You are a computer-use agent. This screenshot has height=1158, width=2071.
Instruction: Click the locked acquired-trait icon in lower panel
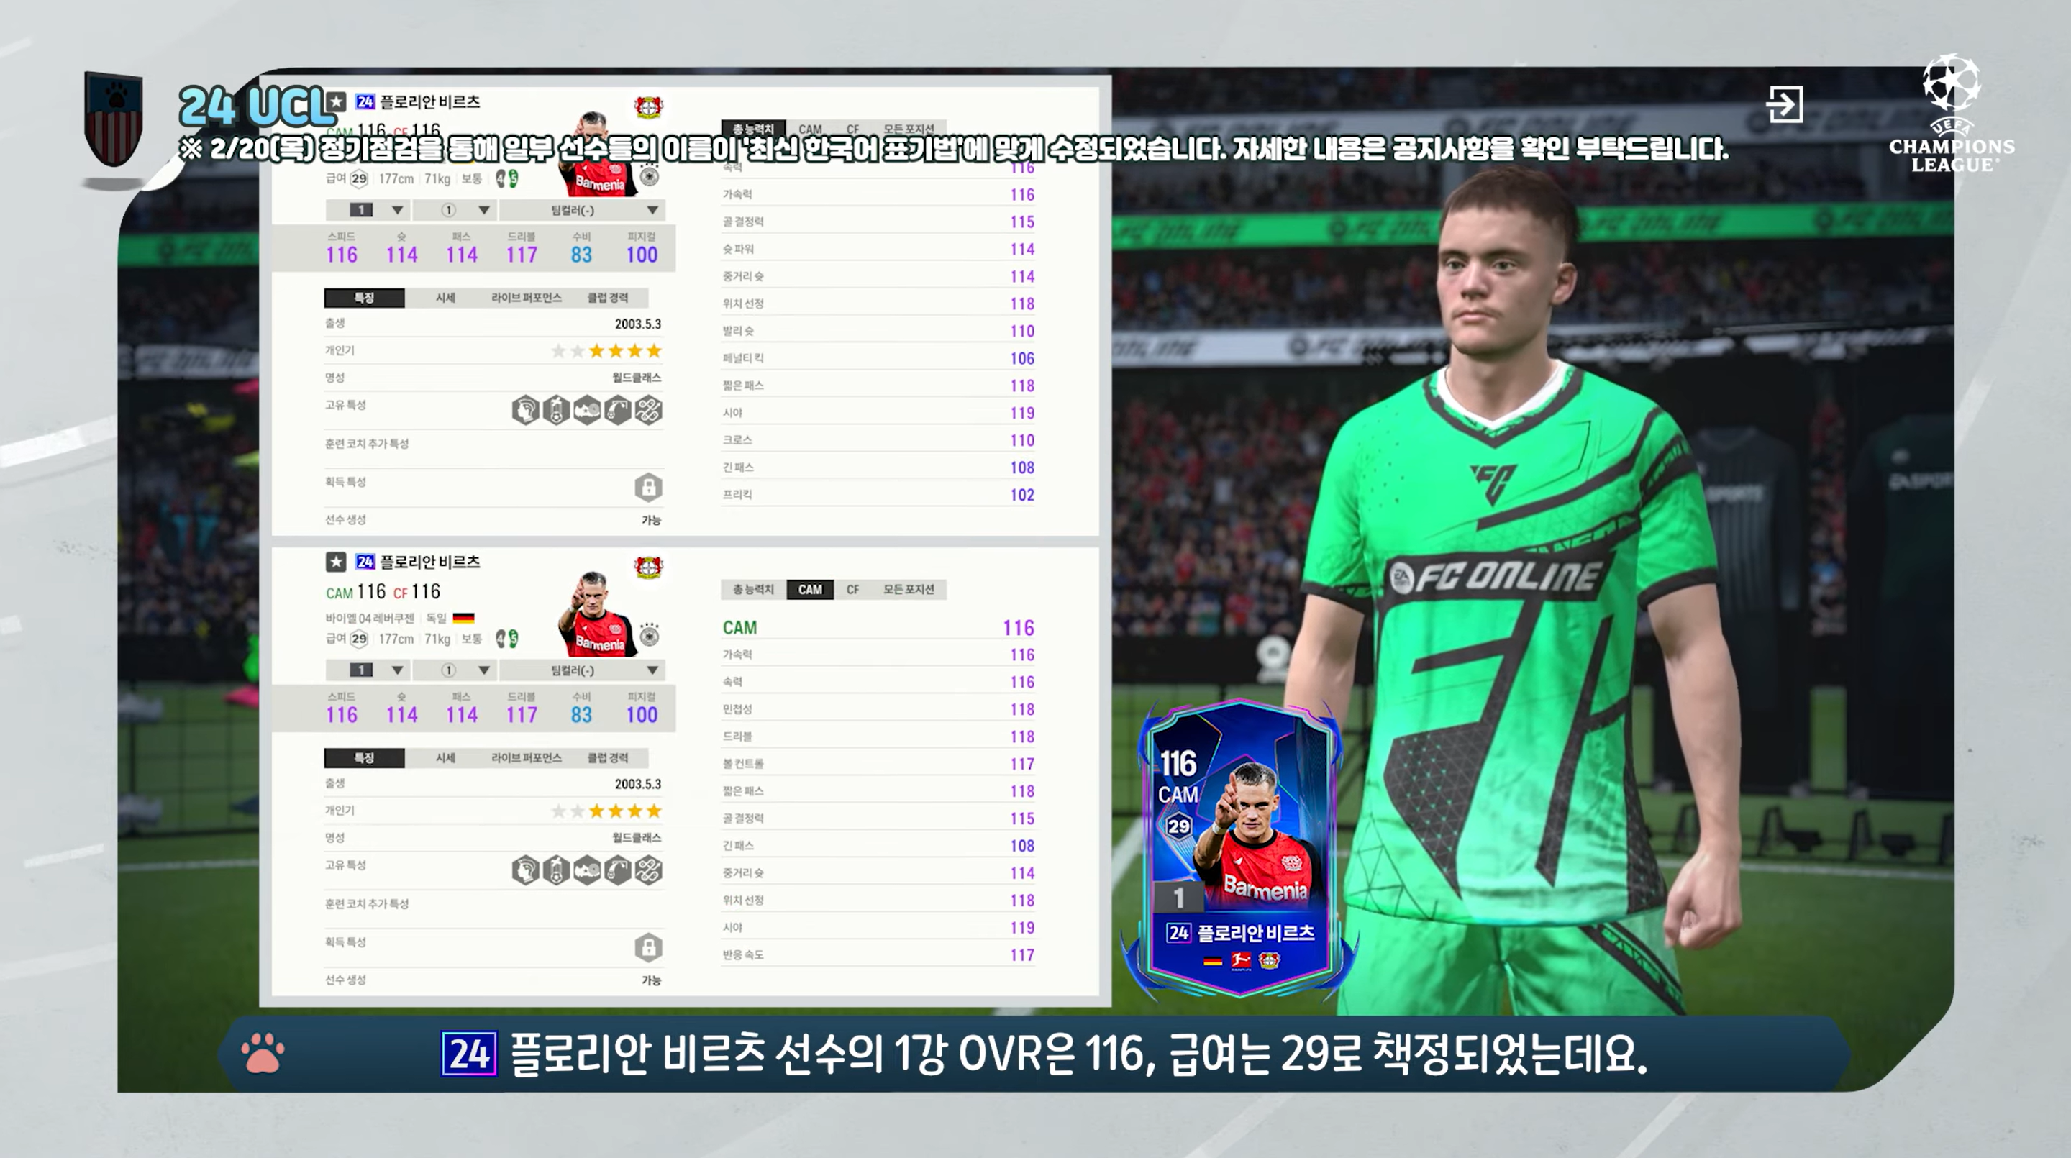pyautogui.click(x=648, y=947)
